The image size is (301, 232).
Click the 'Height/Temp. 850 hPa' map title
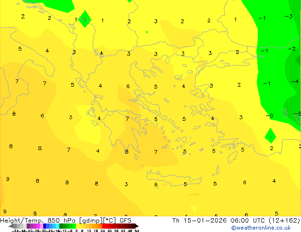38,220
